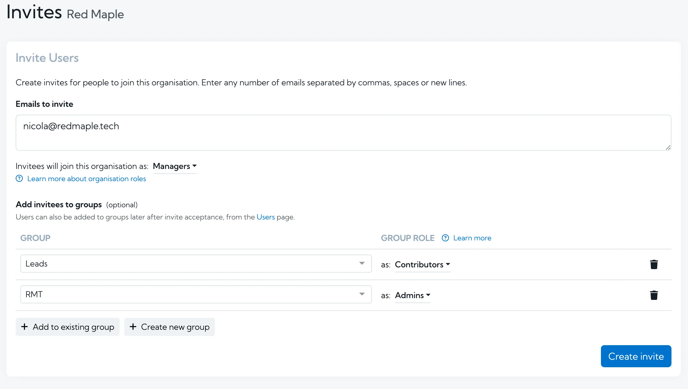Click the help icon next to organisation roles
Image resolution: width=688 pixels, height=389 pixels.
click(x=19, y=179)
